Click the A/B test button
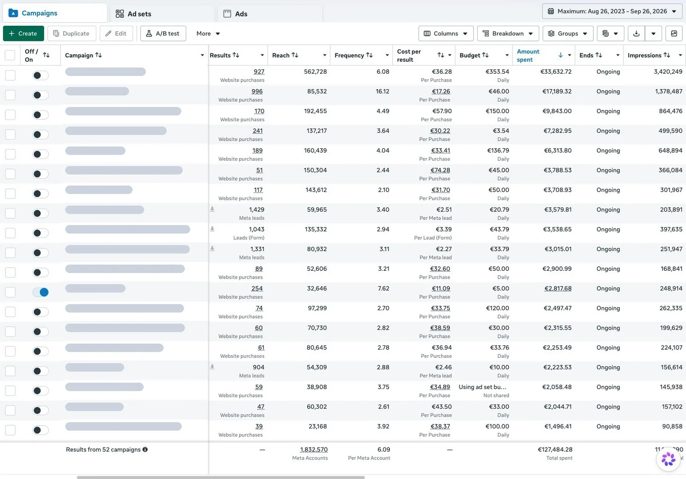 [x=163, y=33]
